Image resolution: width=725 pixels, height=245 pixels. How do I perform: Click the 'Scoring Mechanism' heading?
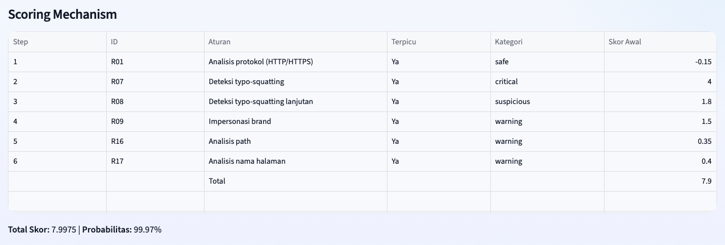(x=63, y=15)
